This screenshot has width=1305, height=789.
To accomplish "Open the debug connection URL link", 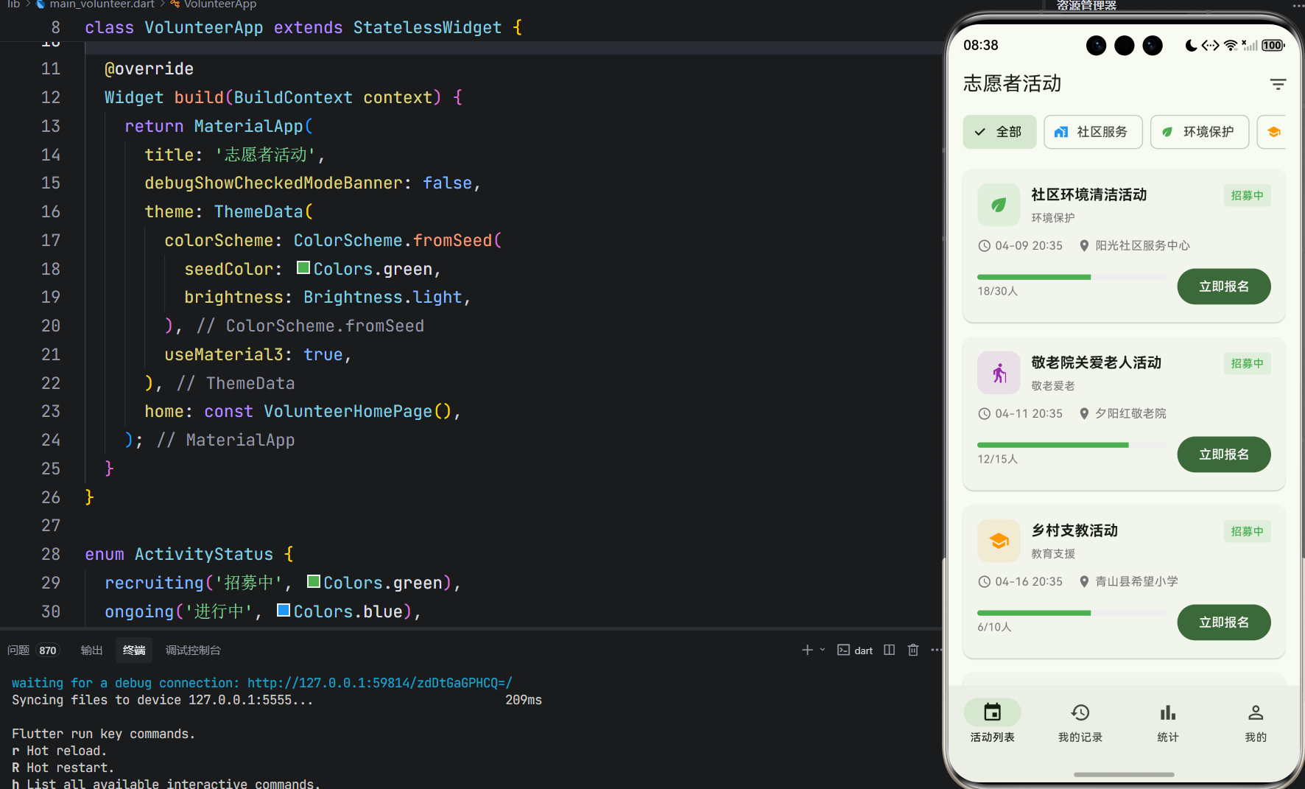I will pyautogui.click(x=379, y=683).
